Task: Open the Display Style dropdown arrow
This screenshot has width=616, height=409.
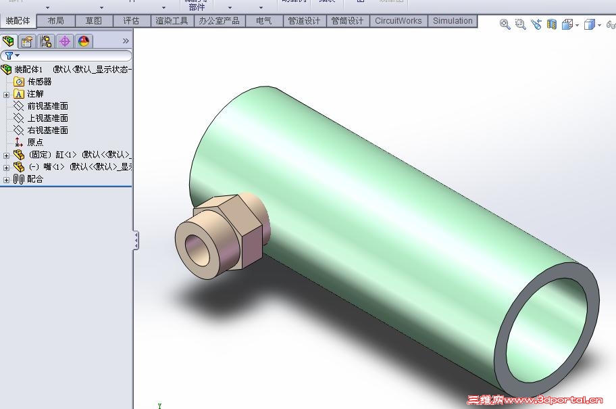Action: point(599,26)
